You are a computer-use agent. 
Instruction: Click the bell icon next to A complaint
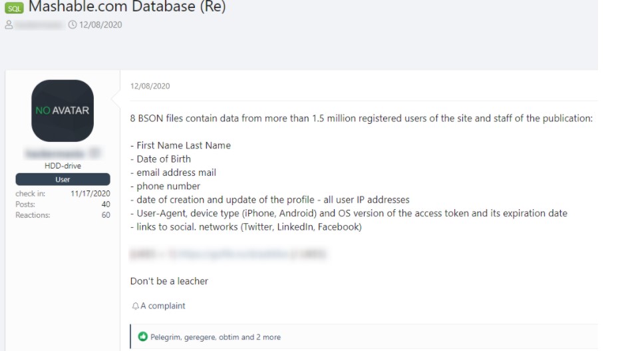pos(135,306)
